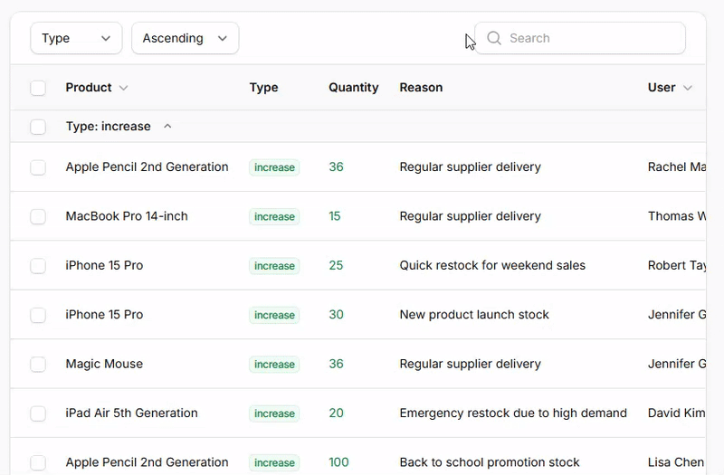The width and height of the screenshot is (724, 475).
Task: Click the Type column header
Action: tap(263, 87)
